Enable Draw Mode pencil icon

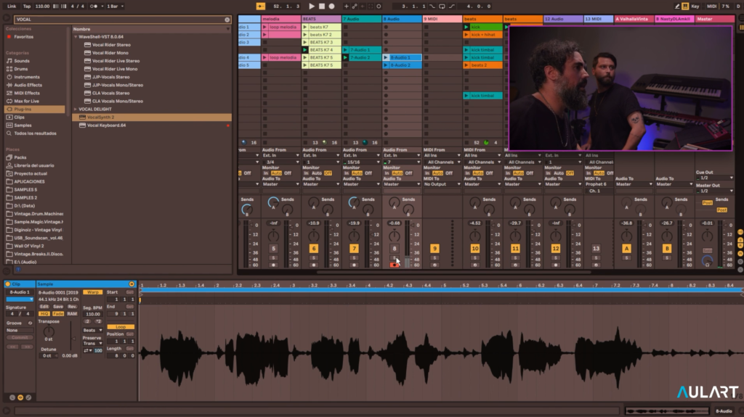coord(677,6)
